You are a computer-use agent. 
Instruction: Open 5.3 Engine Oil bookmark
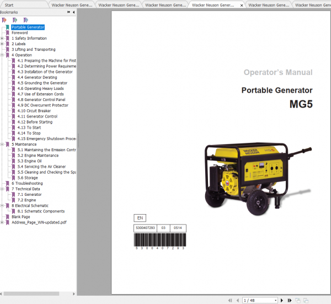[29, 161]
